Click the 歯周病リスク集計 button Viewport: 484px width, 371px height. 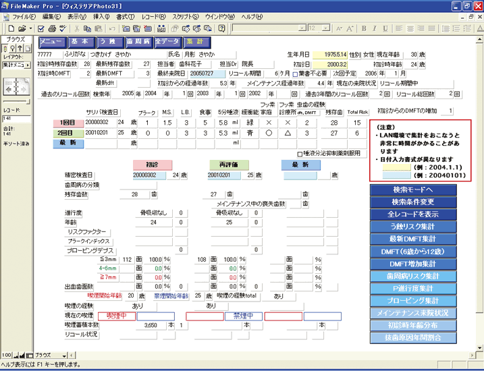tap(421, 275)
